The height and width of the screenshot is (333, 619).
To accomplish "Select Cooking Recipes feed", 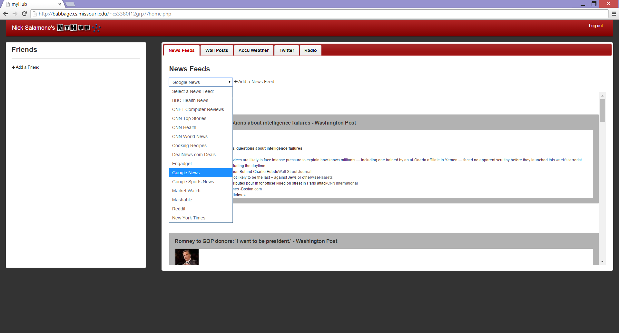I will [x=201, y=146].
